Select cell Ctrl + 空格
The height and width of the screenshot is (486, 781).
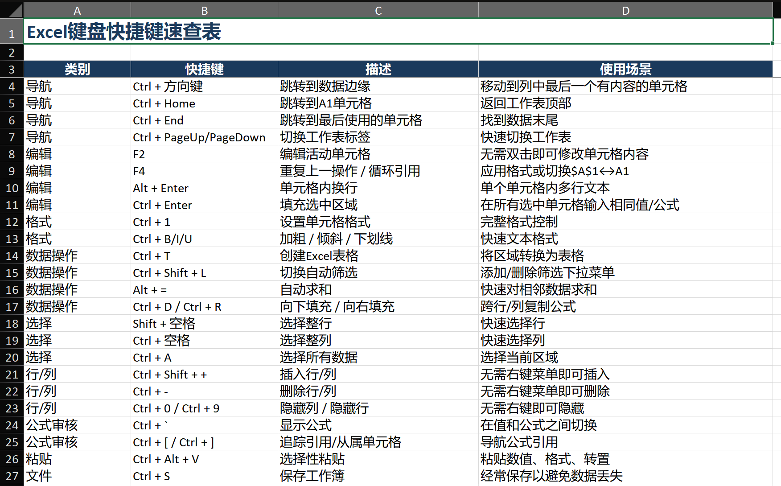[204, 340]
